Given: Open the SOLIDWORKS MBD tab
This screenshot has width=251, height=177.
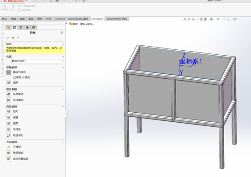Looking at the screenshot, I should point(117,19).
